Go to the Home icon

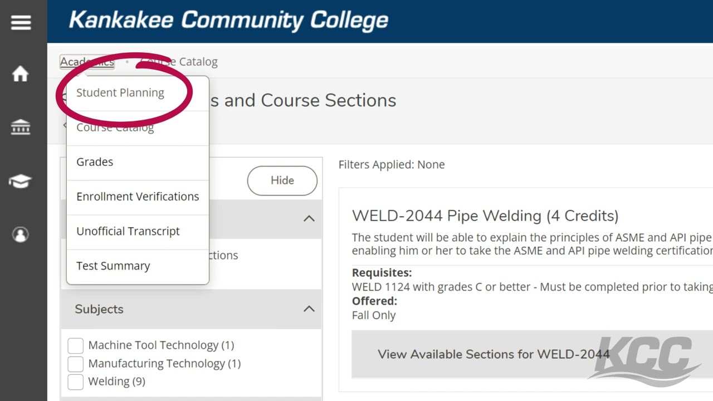(x=21, y=74)
